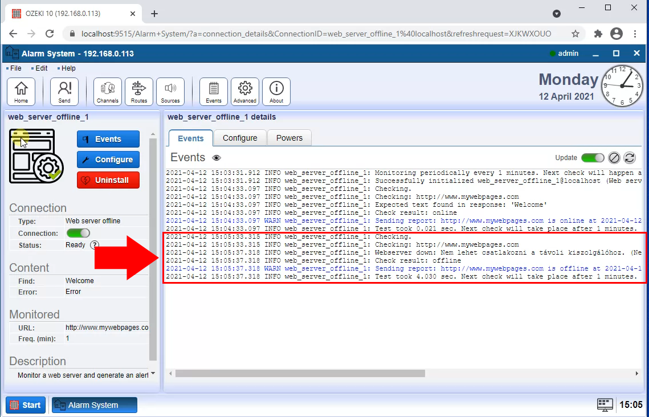Viewport: 649px width, 417px height.
Task: Click the Status help question mark icon
Action: pos(95,245)
